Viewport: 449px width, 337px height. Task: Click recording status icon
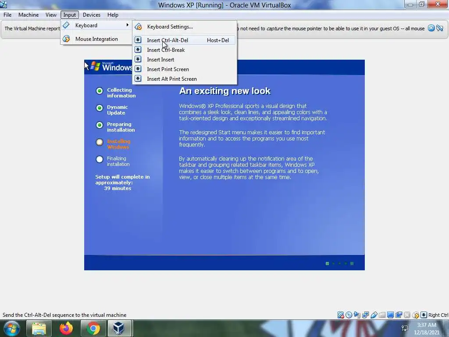click(x=399, y=315)
